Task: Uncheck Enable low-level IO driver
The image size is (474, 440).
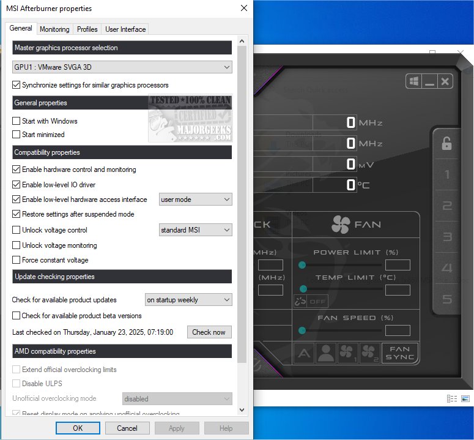Action: pyautogui.click(x=17, y=184)
